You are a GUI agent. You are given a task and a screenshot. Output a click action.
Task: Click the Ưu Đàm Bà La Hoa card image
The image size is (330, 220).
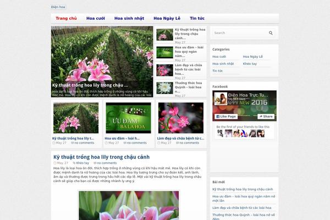(x=128, y=118)
